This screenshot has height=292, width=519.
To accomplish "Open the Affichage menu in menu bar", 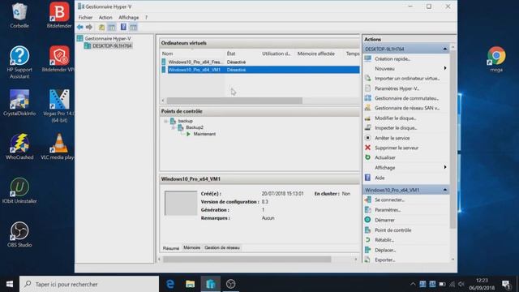I will 128,18.
